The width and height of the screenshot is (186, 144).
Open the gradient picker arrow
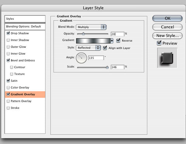(112, 41)
